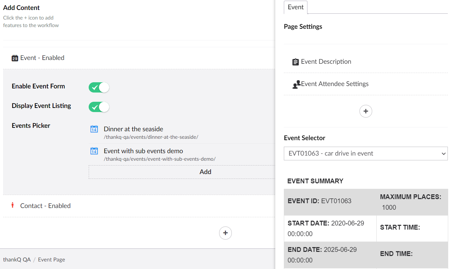This screenshot has width=454, height=269.
Task: Click the clipboard icon for Event Description
Action: [x=295, y=62]
